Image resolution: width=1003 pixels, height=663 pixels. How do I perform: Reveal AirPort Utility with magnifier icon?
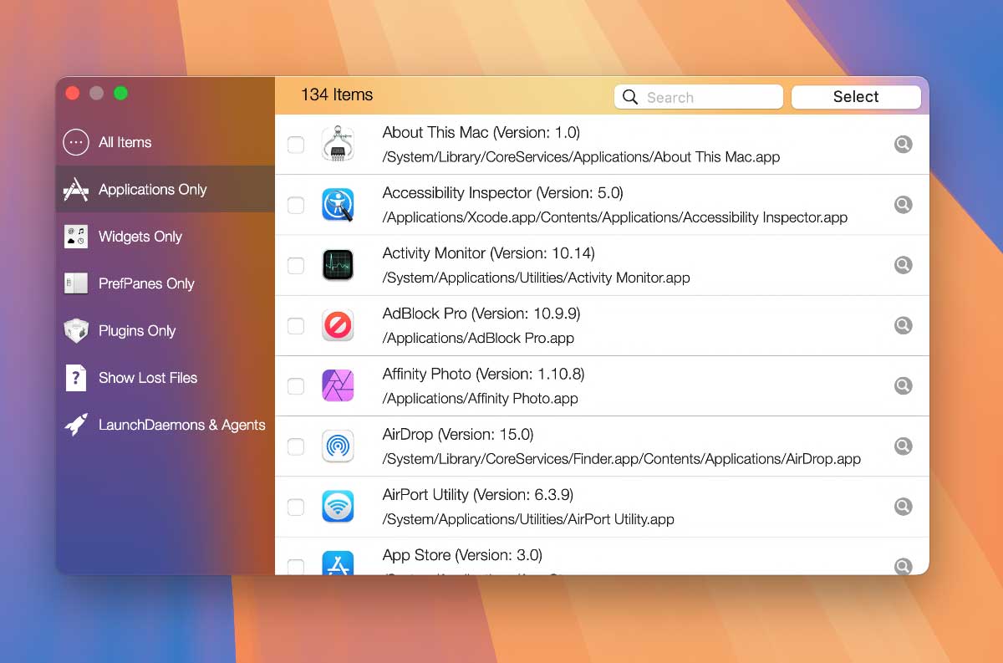pos(903,506)
